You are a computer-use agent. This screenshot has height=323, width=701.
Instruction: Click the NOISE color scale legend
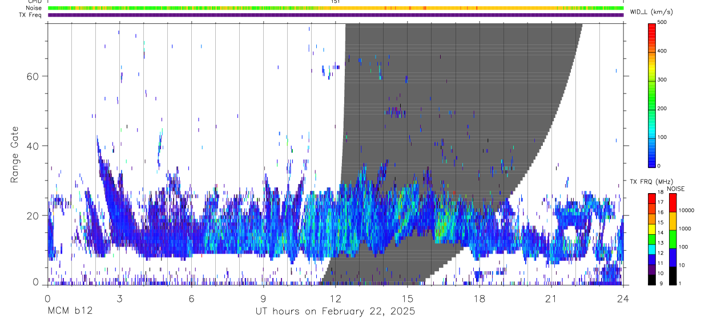(x=672, y=239)
